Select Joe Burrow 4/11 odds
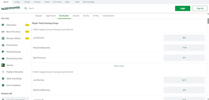This screenshot has height=100, width=209. (184, 80)
